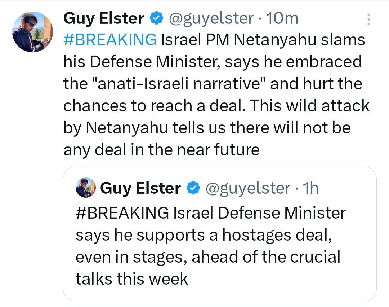The height and width of the screenshot is (307, 389).
Task: Click the Guy Elster name on the main tweet
Action: pyautogui.click(x=104, y=18)
